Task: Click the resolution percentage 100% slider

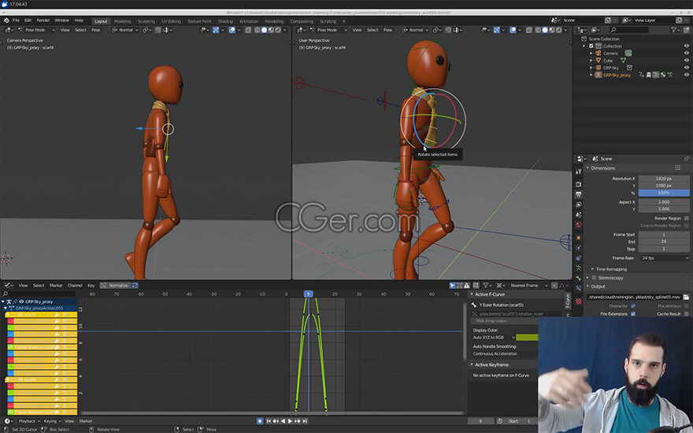Action: point(664,193)
